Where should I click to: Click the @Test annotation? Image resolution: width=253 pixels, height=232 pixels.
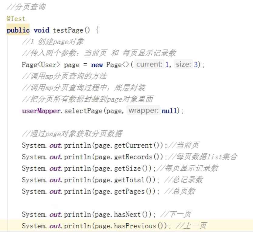pos(16,19)
